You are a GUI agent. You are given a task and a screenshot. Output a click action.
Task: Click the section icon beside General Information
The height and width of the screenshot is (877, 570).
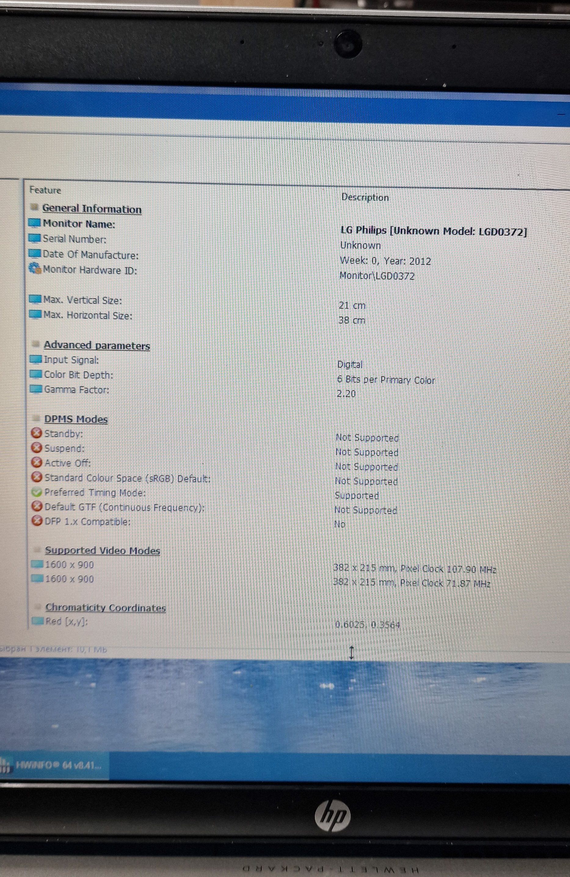[34, 207]
